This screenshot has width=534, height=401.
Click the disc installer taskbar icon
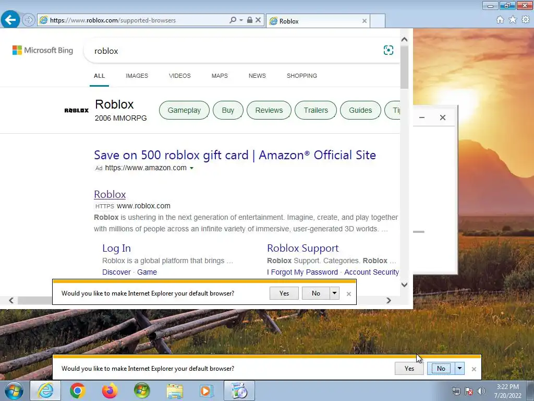point(239,391)
